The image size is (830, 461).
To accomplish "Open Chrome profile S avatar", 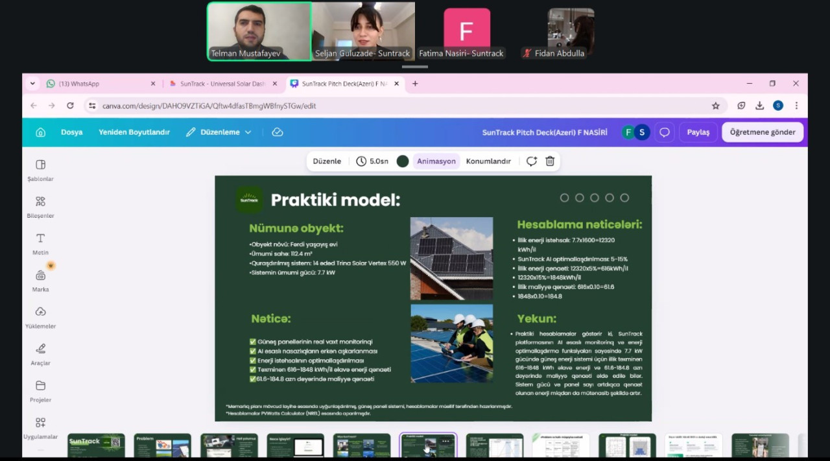I will 778,106.
